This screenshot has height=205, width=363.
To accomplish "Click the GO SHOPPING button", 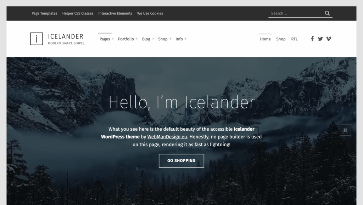I will 181,160.
